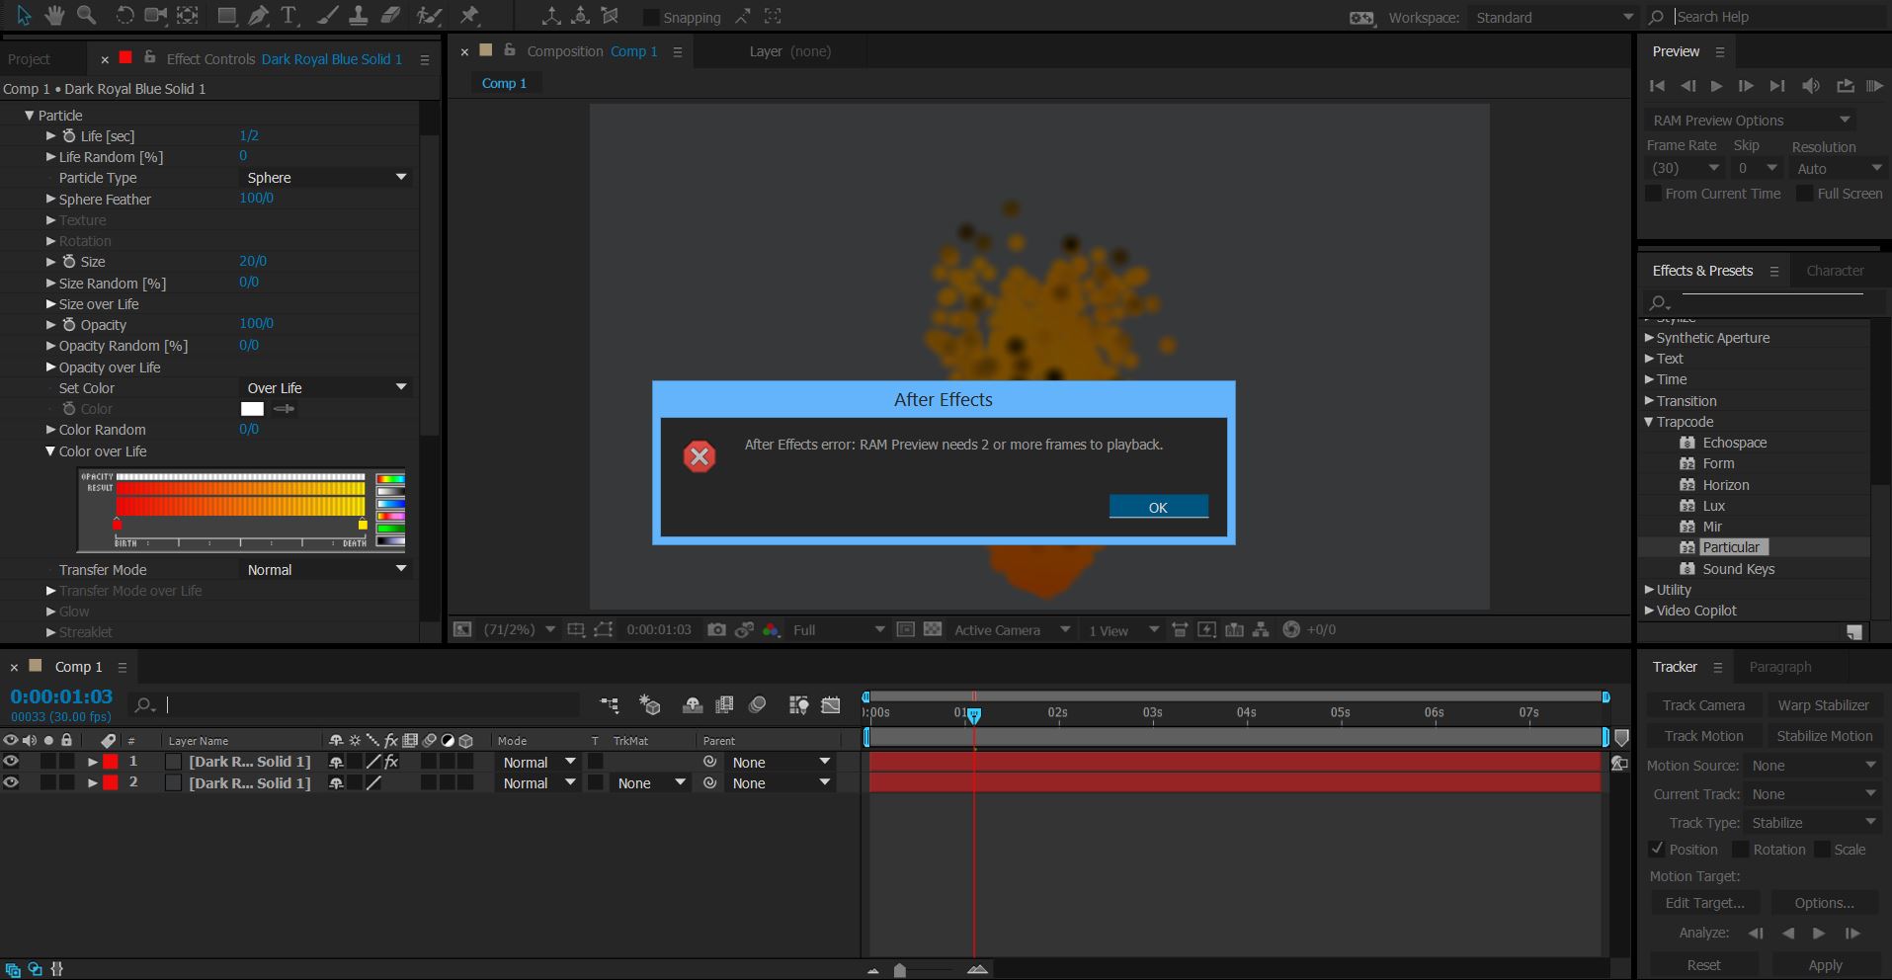Hide layer 2 with eye toggle

coord(11,782)
